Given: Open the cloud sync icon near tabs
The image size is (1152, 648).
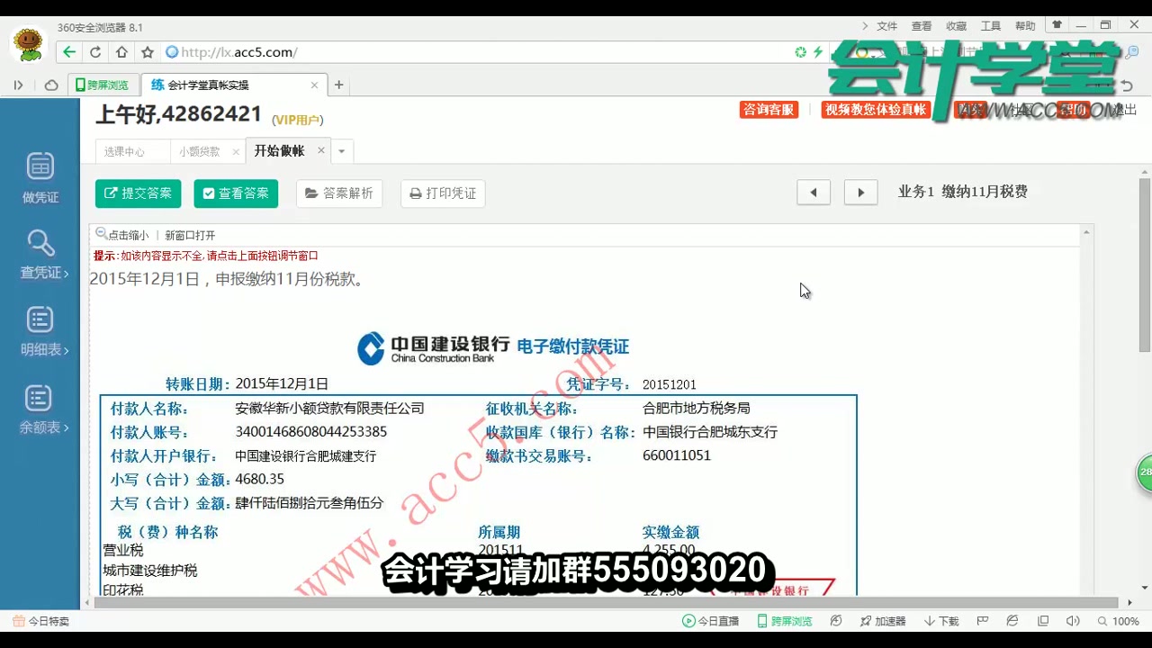Looking at the screenshot, I should point(51,85).
